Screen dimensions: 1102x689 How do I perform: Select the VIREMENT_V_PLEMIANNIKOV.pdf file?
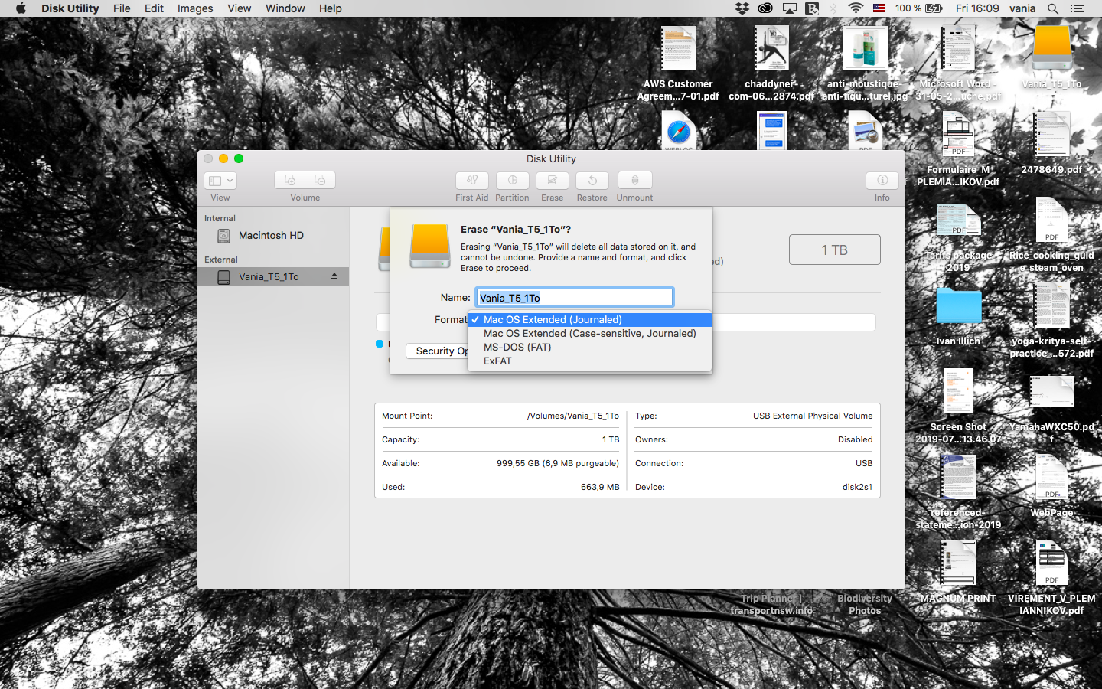click(x=1051, y=563)
